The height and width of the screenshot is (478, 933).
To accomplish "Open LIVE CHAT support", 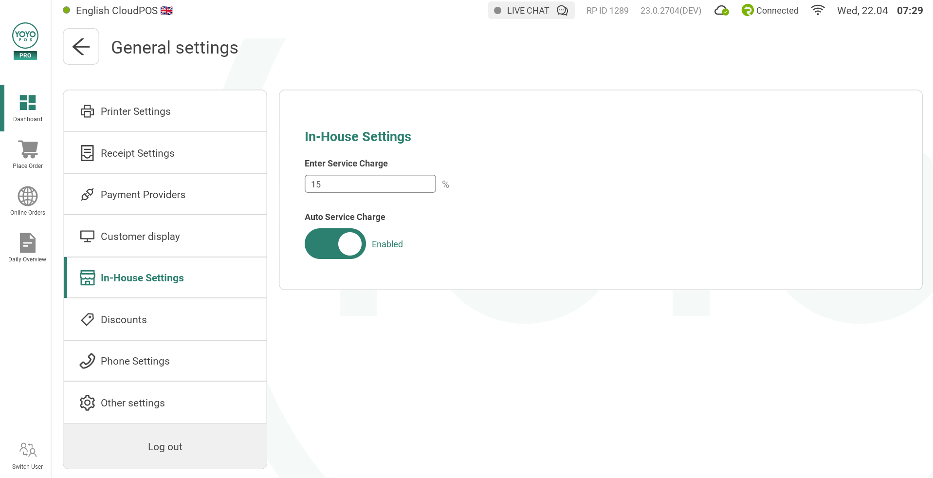I will coord(531,10).
